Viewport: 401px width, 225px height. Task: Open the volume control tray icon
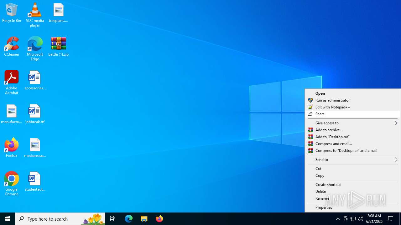361,219
